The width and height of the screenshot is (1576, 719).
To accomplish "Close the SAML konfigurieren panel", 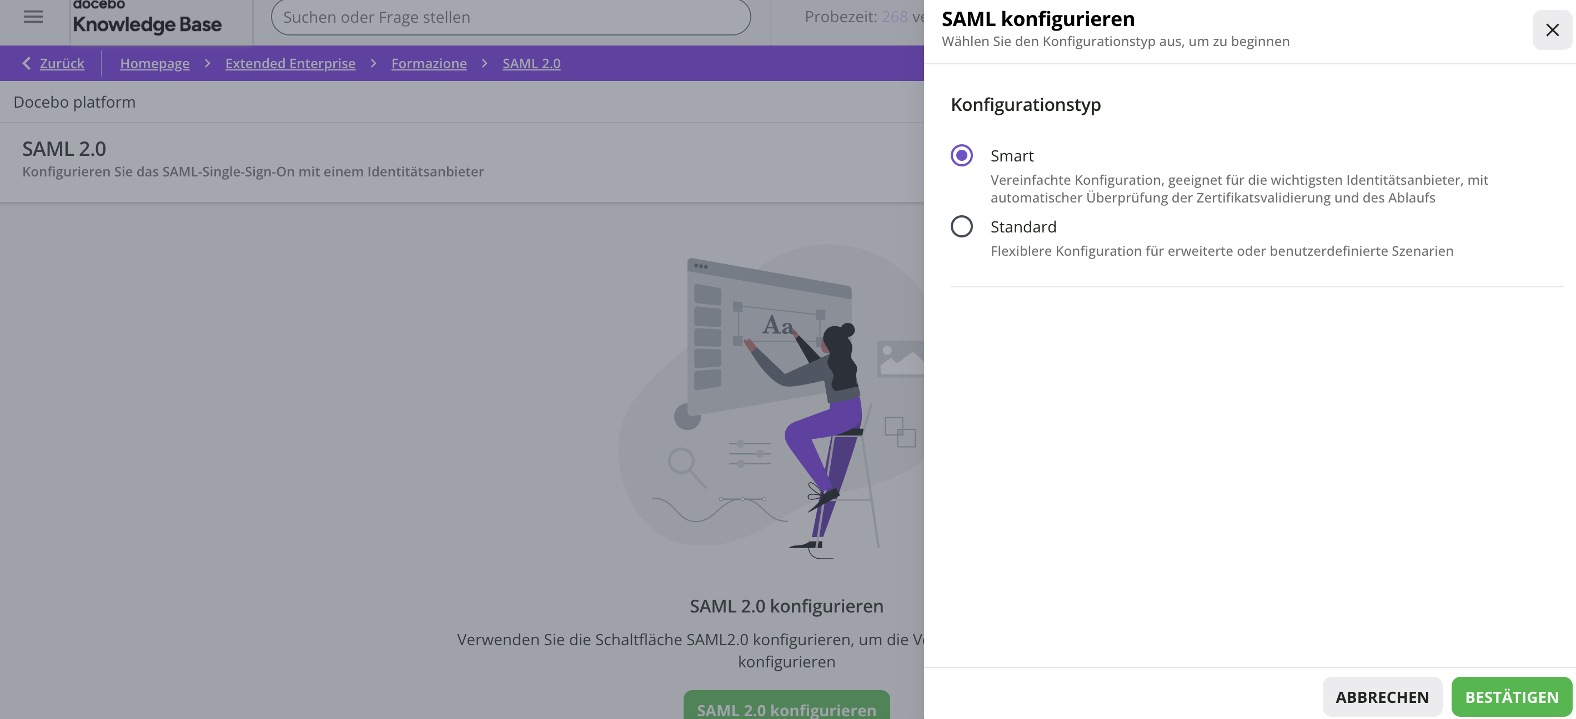I will click(1552, 30).
